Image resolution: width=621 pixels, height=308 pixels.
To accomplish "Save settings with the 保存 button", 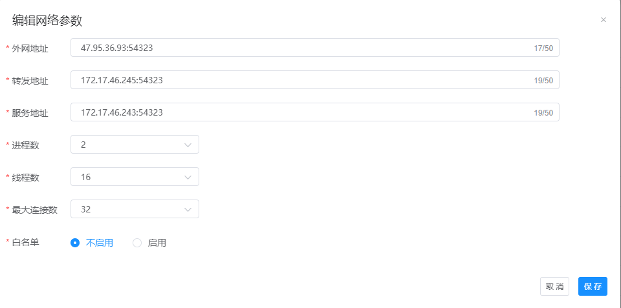I will pos(593,286).
